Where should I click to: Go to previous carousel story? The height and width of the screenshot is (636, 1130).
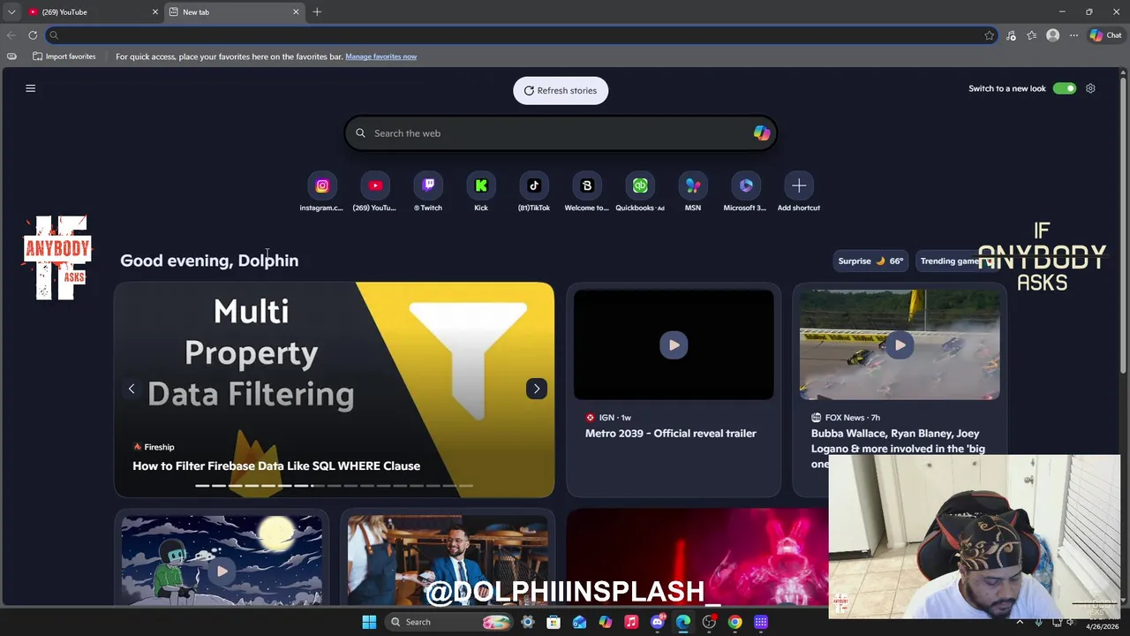(132, 389)
